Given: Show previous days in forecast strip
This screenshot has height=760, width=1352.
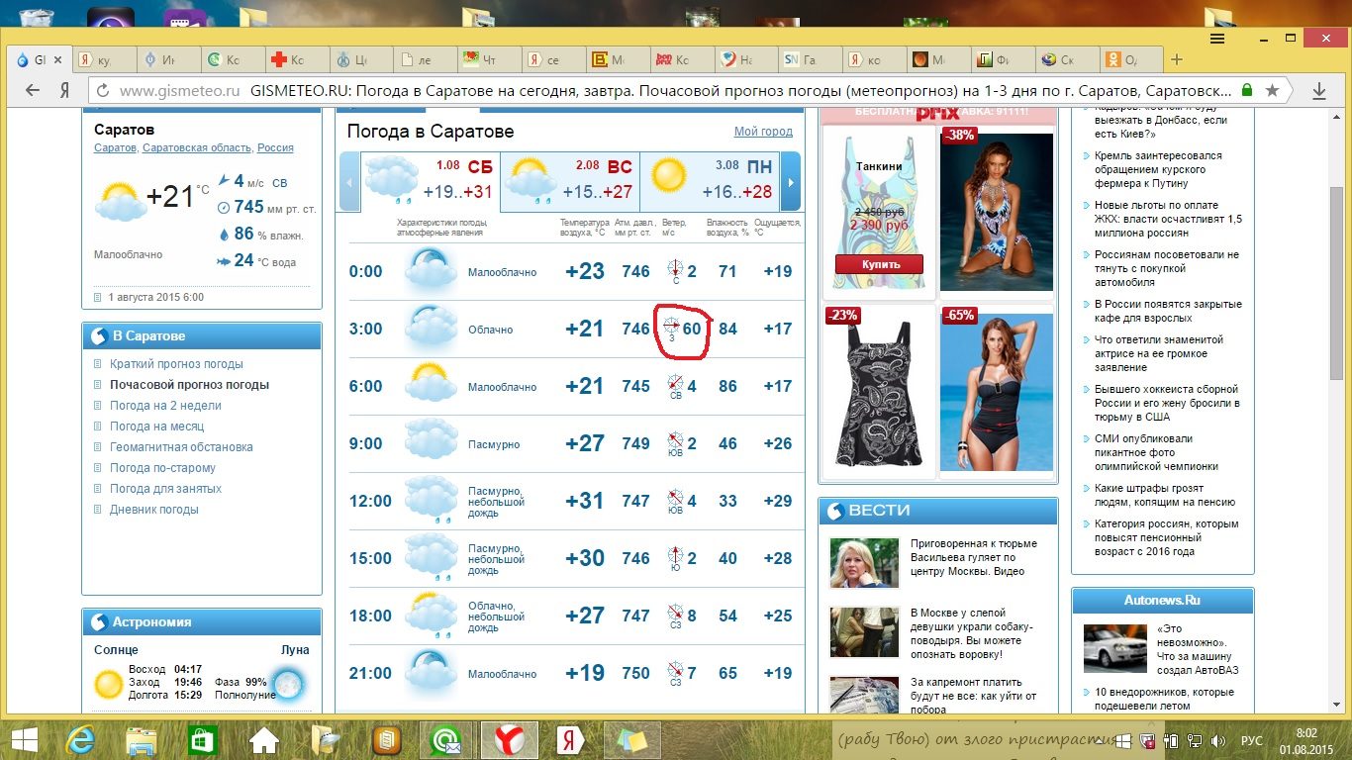Looking at the screenshot, I should click(348, 182).
